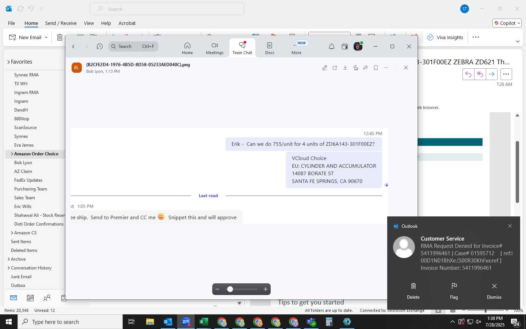Flag the Outlook notification email
The image size is (526, 329).
tap(454, 291)
